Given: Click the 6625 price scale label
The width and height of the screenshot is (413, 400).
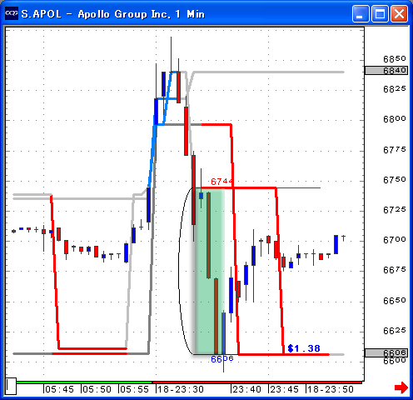Looking at the screenshot, I should point(395,331).
